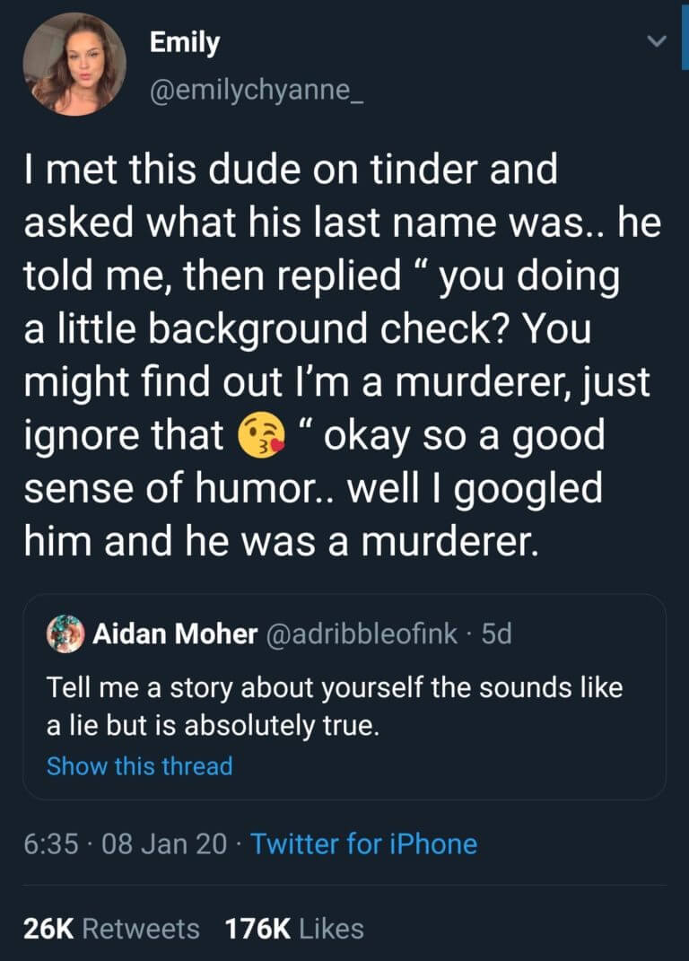Viewport: 689px width, 961px height.
Task: Click the Twitter for iPhone source link
Action: [x=364, y=844]
